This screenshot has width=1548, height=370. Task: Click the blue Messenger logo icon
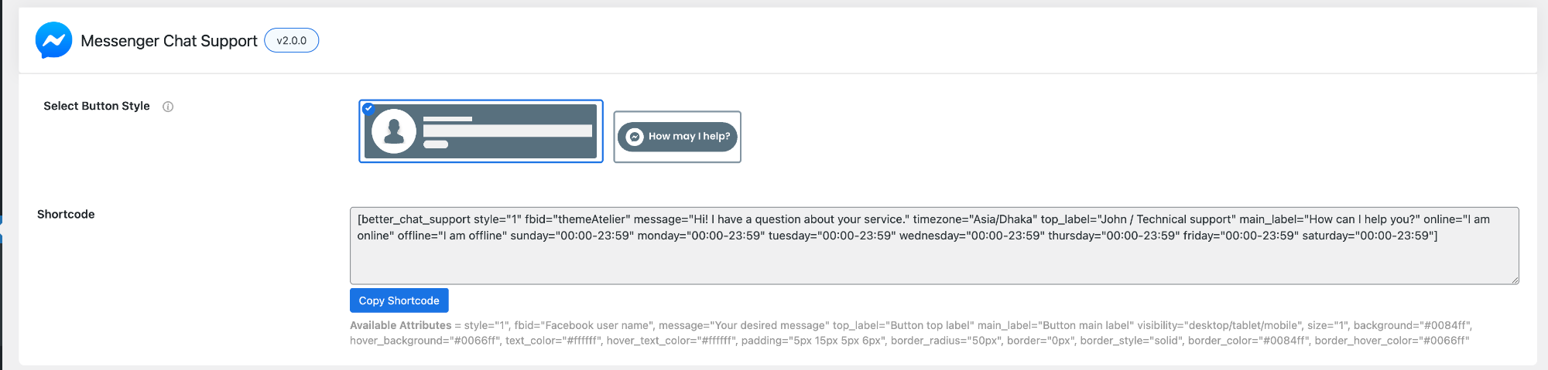53,40
